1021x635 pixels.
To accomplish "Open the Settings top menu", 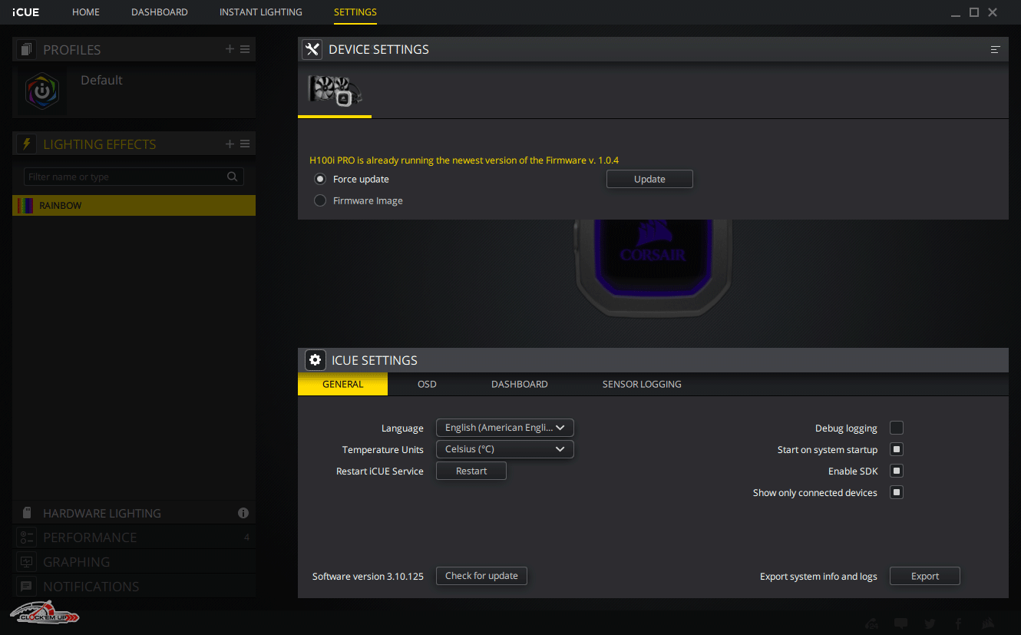I will click(355, 12).
